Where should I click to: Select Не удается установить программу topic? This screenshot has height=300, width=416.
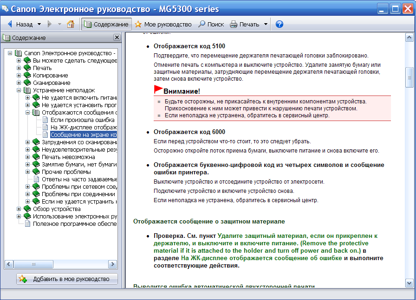(x=79, y=105)
